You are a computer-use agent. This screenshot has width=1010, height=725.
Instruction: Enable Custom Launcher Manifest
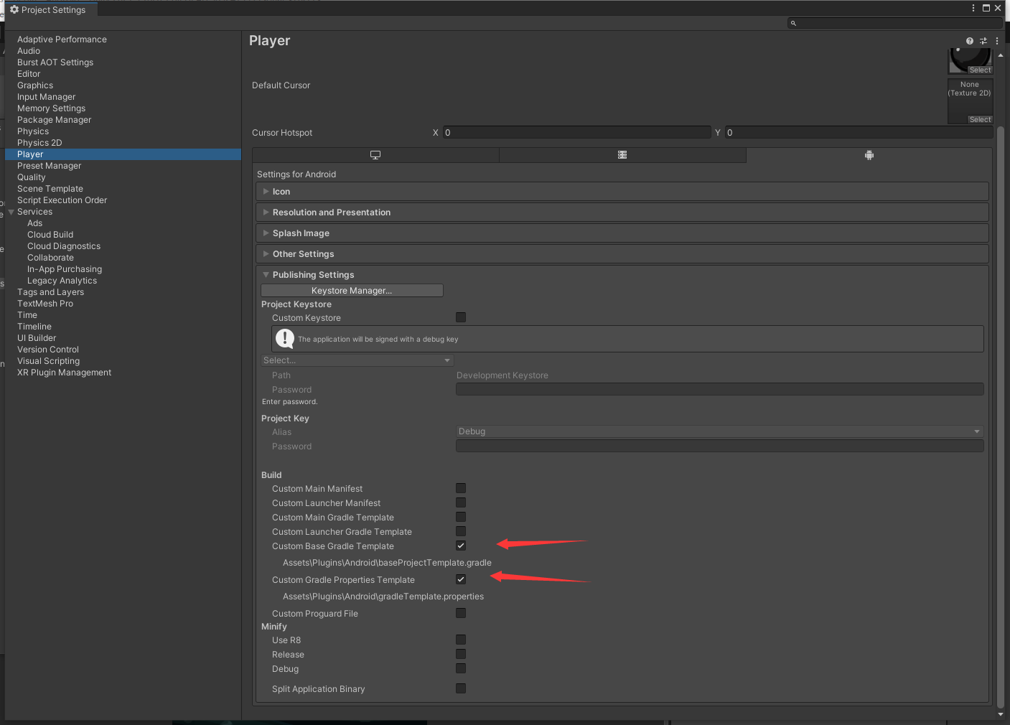coord(461,502)
